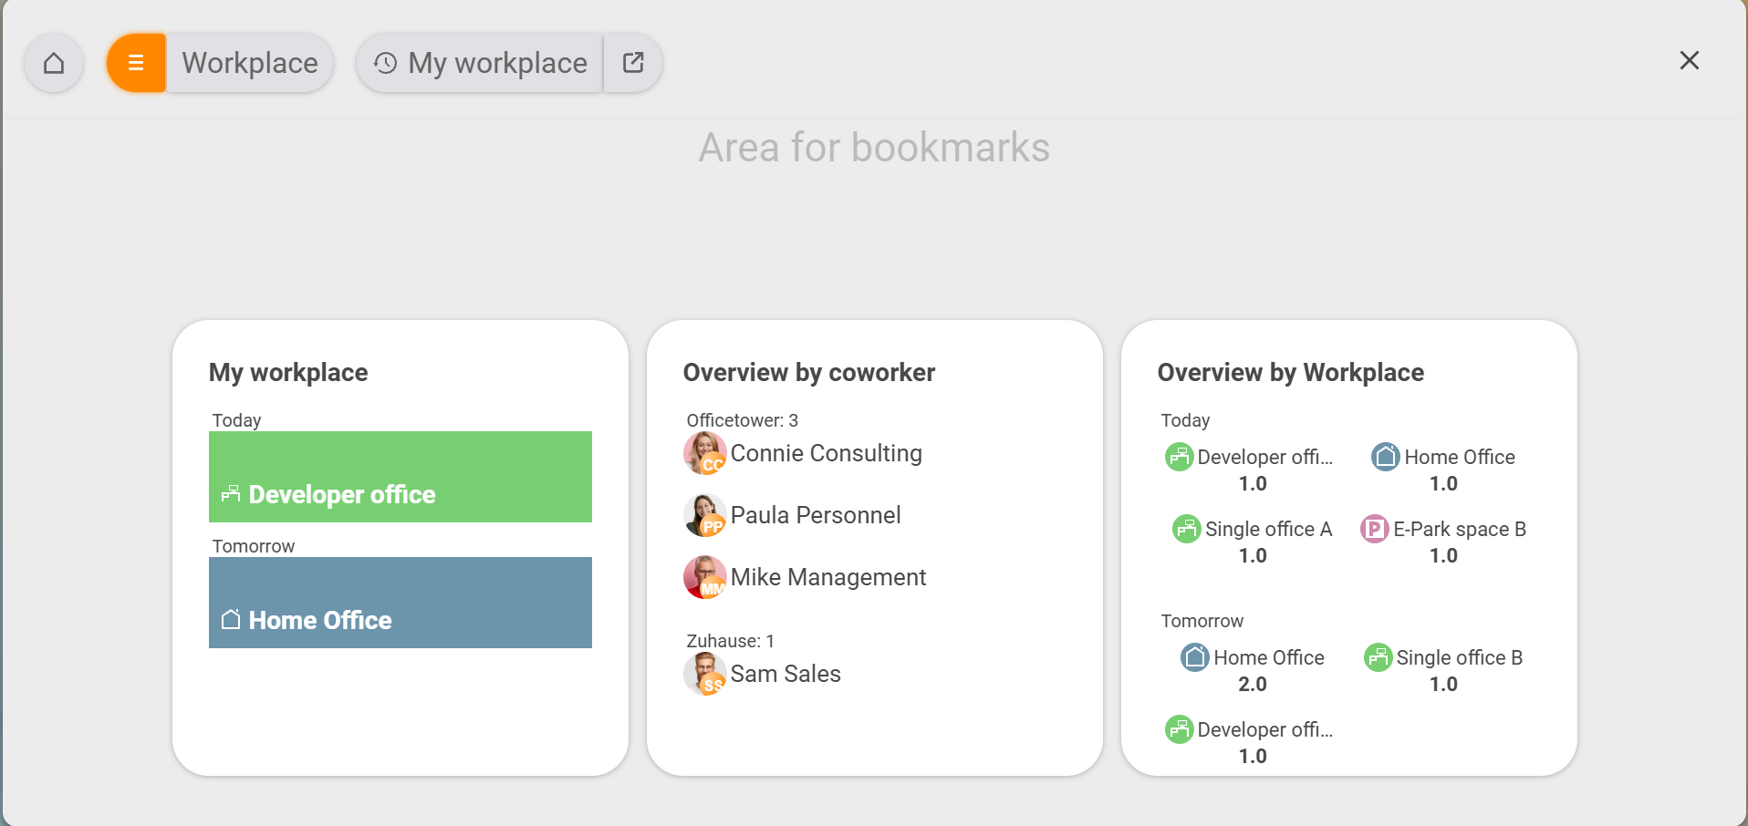Open today's Developer office booking
This screenshot has height=826, width=1748.
click(401, 477)
